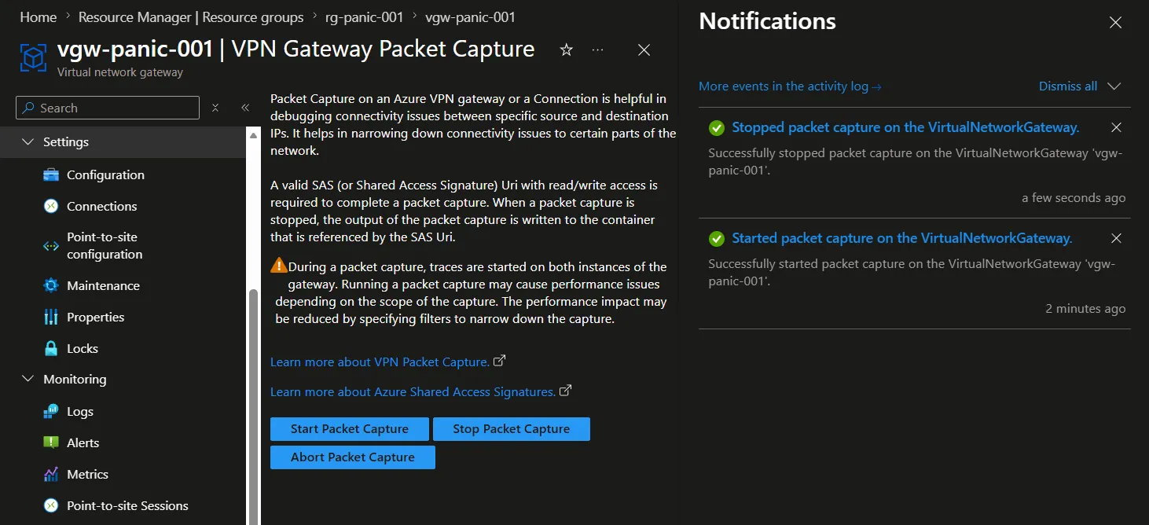
Task: Select Point-to-site Sessions icon
Action: coord(51,505)
